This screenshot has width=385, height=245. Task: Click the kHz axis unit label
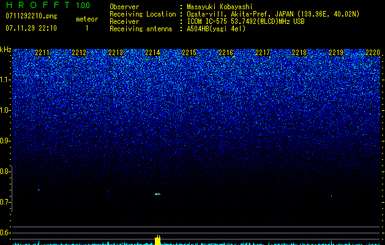[x=6, y=50]
